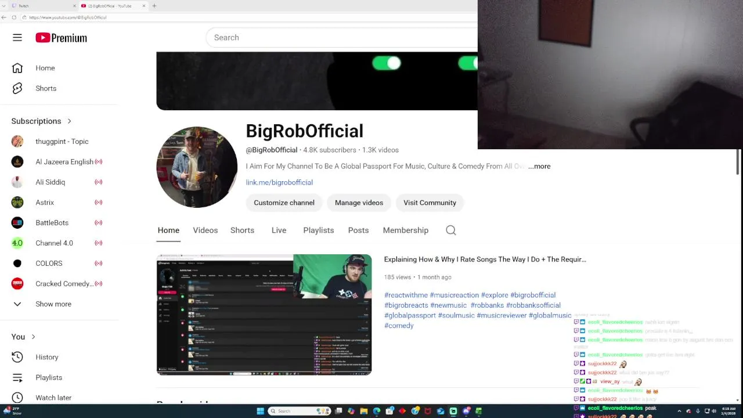
Task: Click the YouTube Premium logo
Action: pos(61,38)
